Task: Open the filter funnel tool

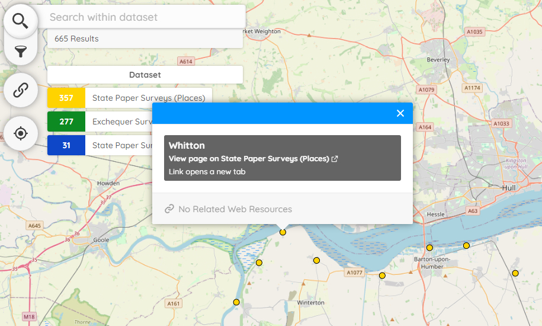Action: click(21, 52)
